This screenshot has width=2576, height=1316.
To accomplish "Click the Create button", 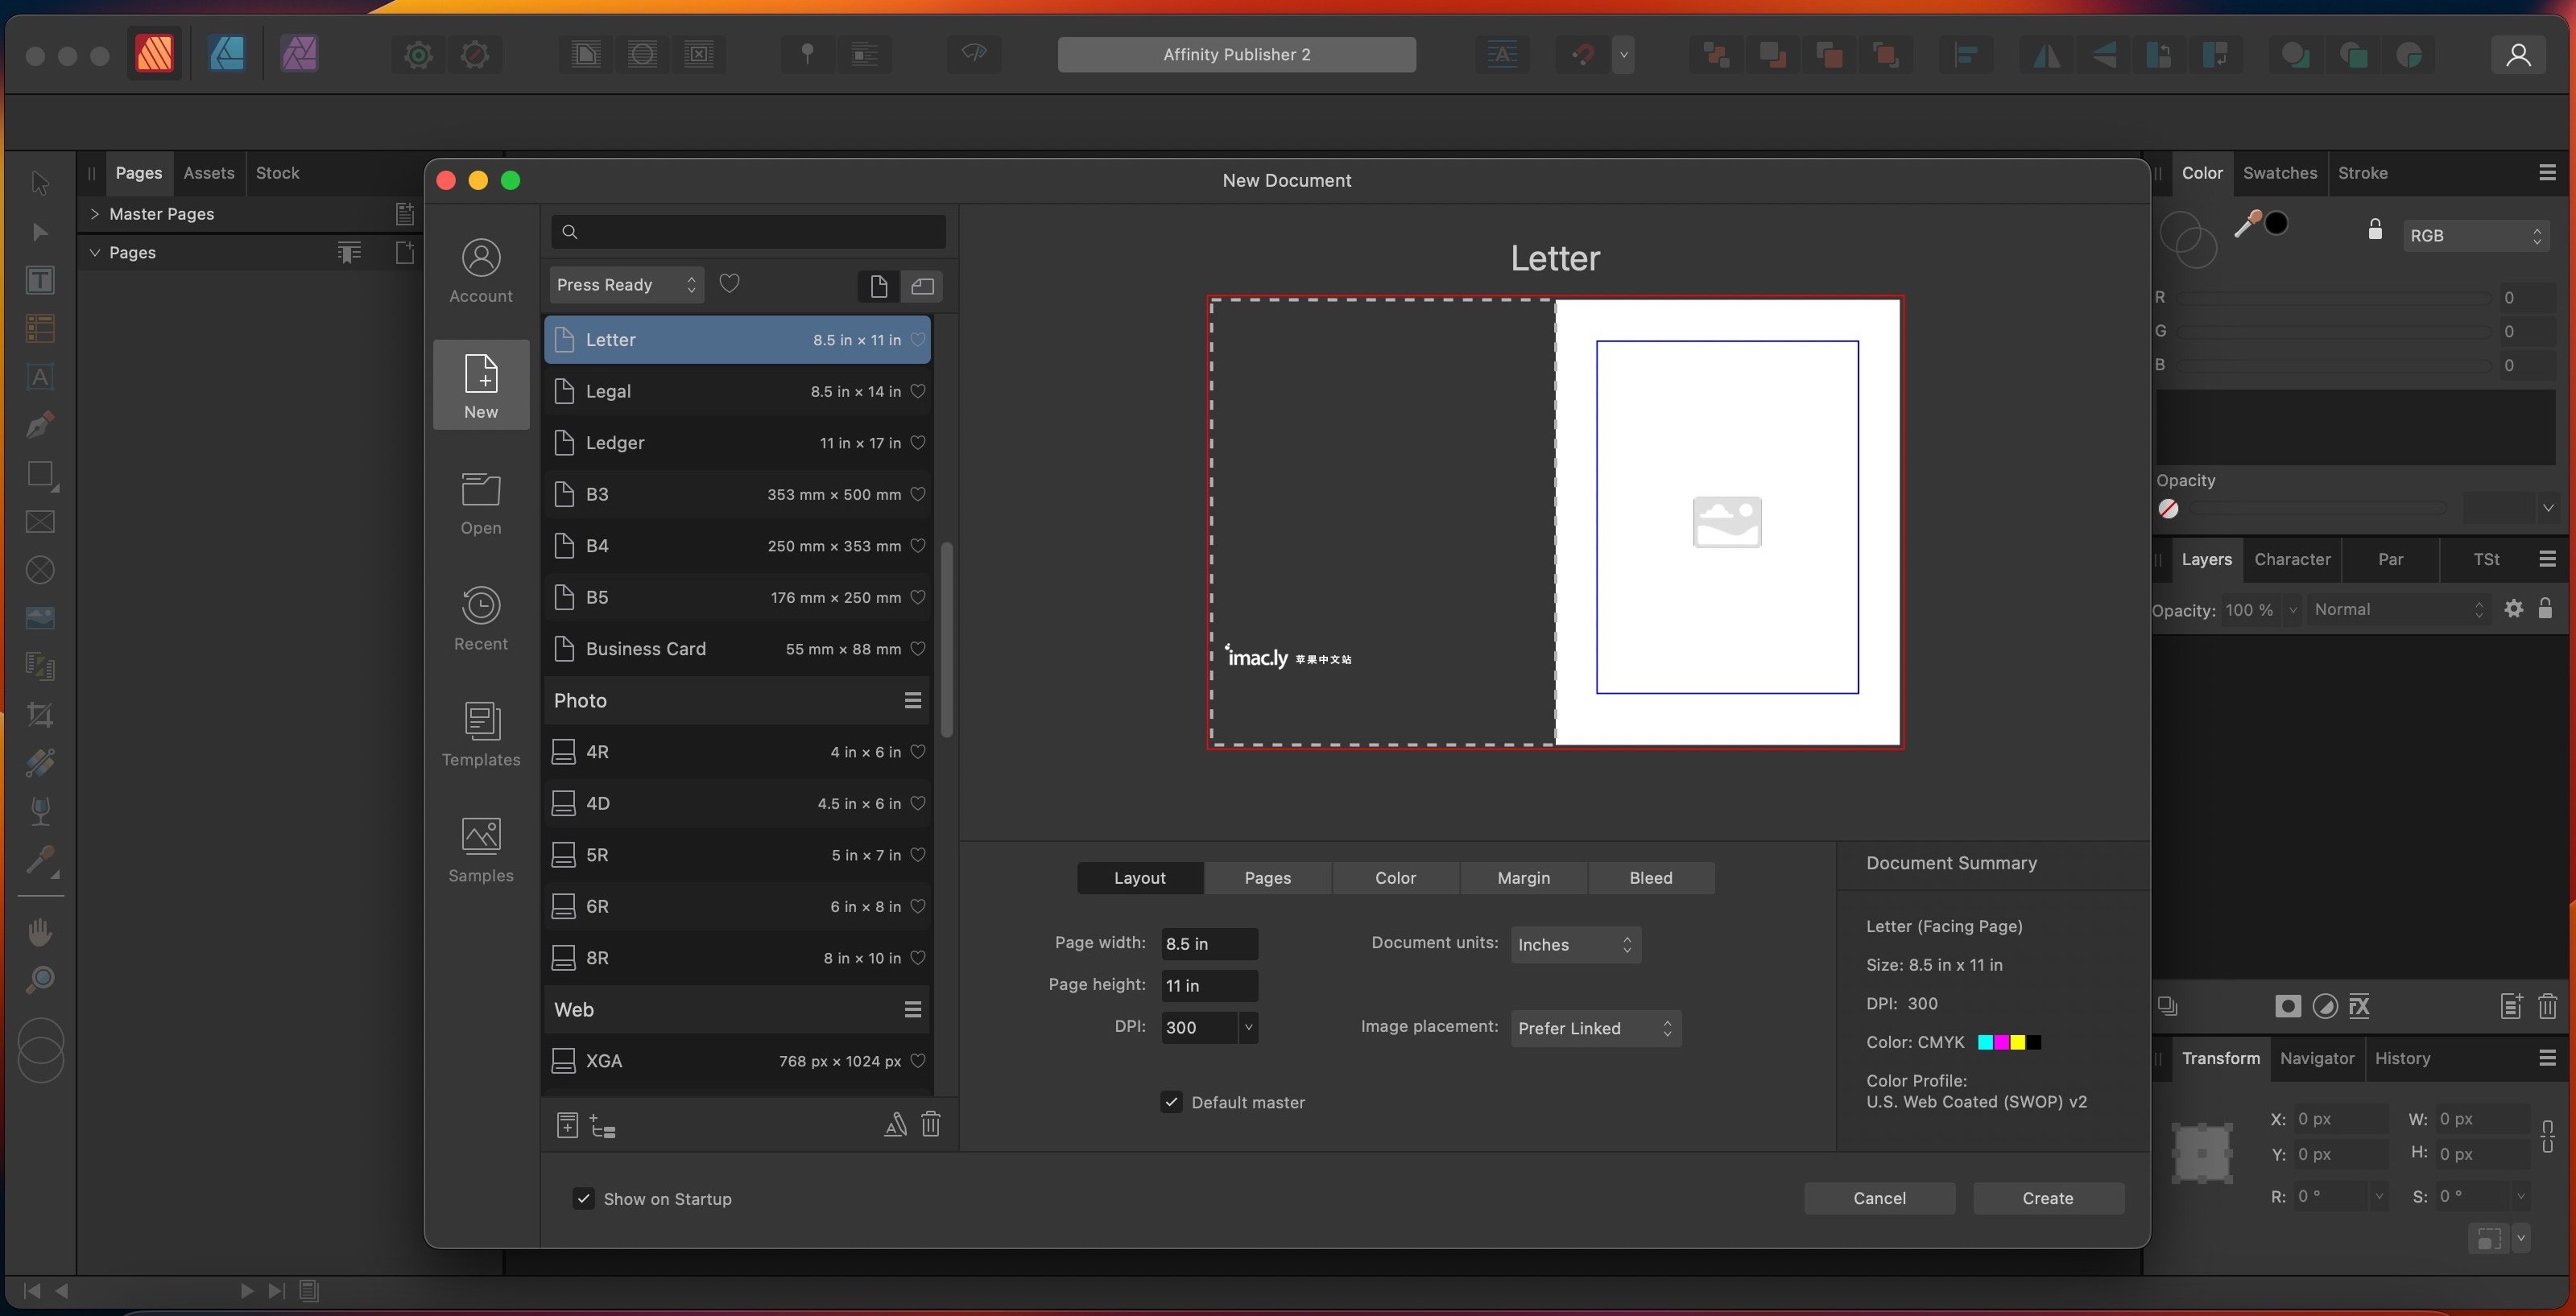I will [x=2047, y=1198].
